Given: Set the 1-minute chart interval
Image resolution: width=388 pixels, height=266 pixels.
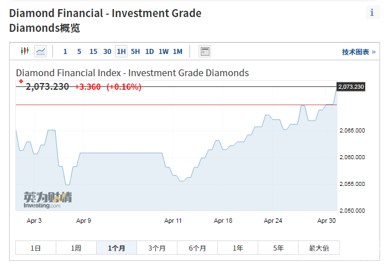Looking at the screenshot, I should point(65,52).
